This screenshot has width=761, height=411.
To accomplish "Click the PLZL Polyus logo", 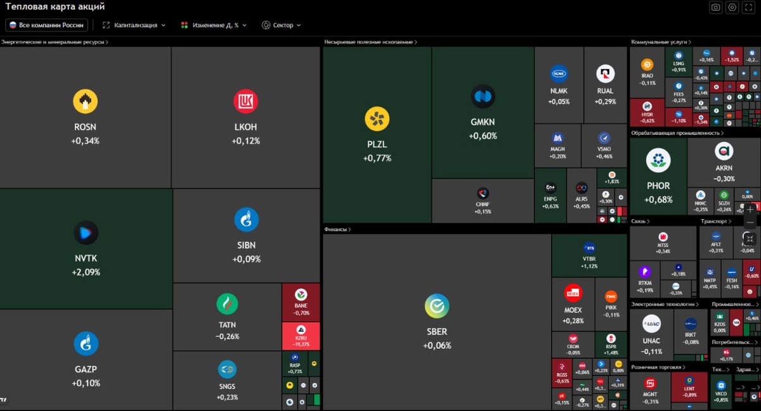I will (x=377, y=118).
